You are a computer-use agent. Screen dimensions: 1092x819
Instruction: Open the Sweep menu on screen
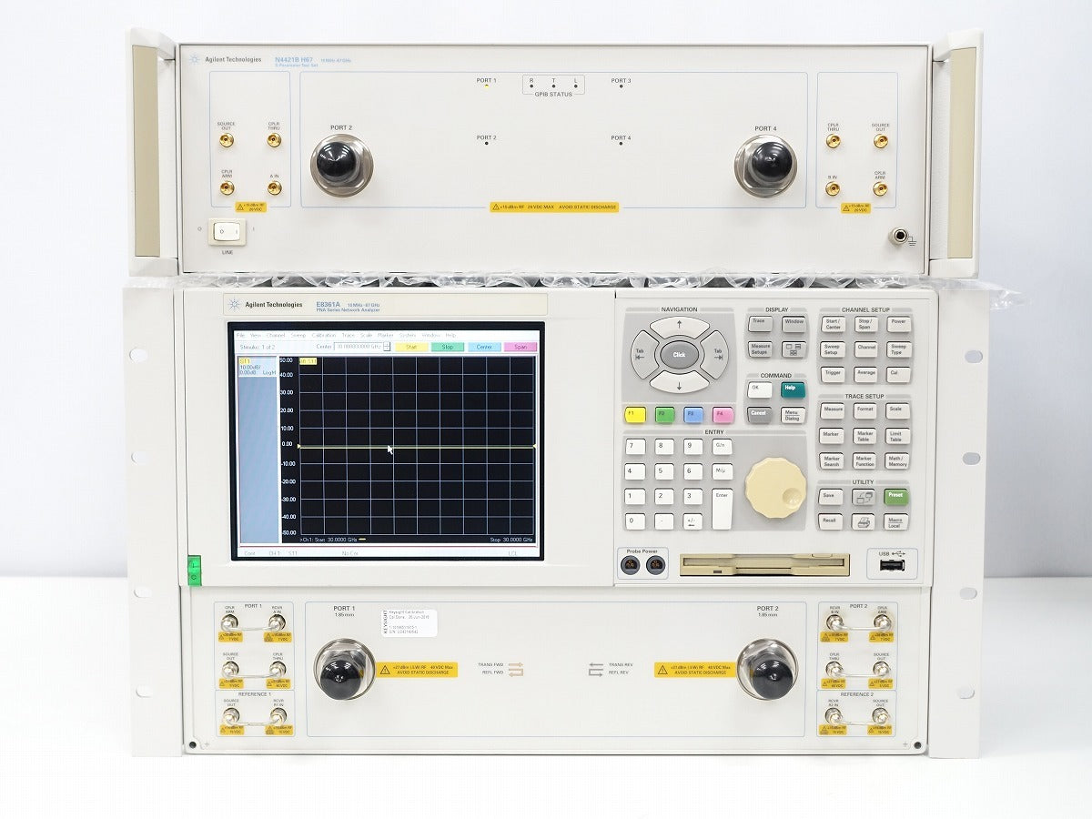pyautogui.click(x=298, y=335)
